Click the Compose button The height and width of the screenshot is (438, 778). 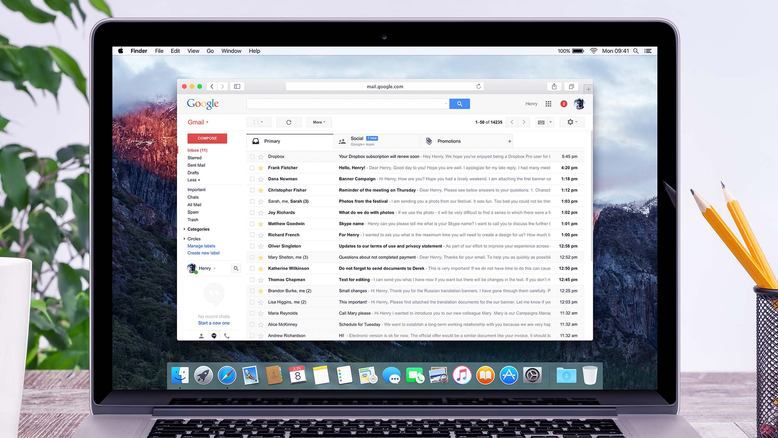(x=207, y=138)
